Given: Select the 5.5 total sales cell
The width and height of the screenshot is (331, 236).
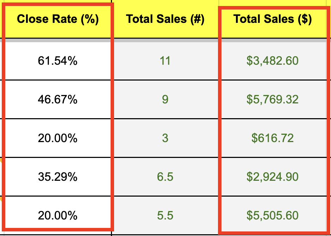Looking at the screenshot, I should (165, 215).
